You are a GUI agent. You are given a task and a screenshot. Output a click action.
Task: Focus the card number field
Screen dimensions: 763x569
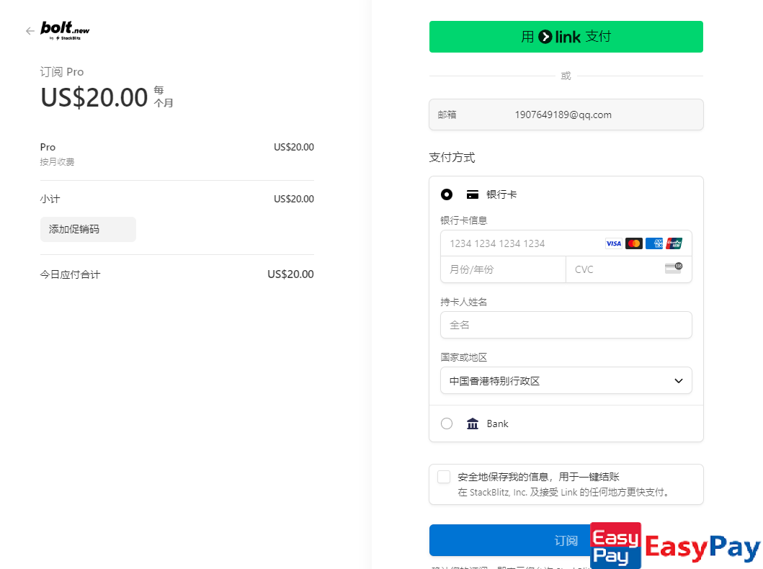point(566,243)
